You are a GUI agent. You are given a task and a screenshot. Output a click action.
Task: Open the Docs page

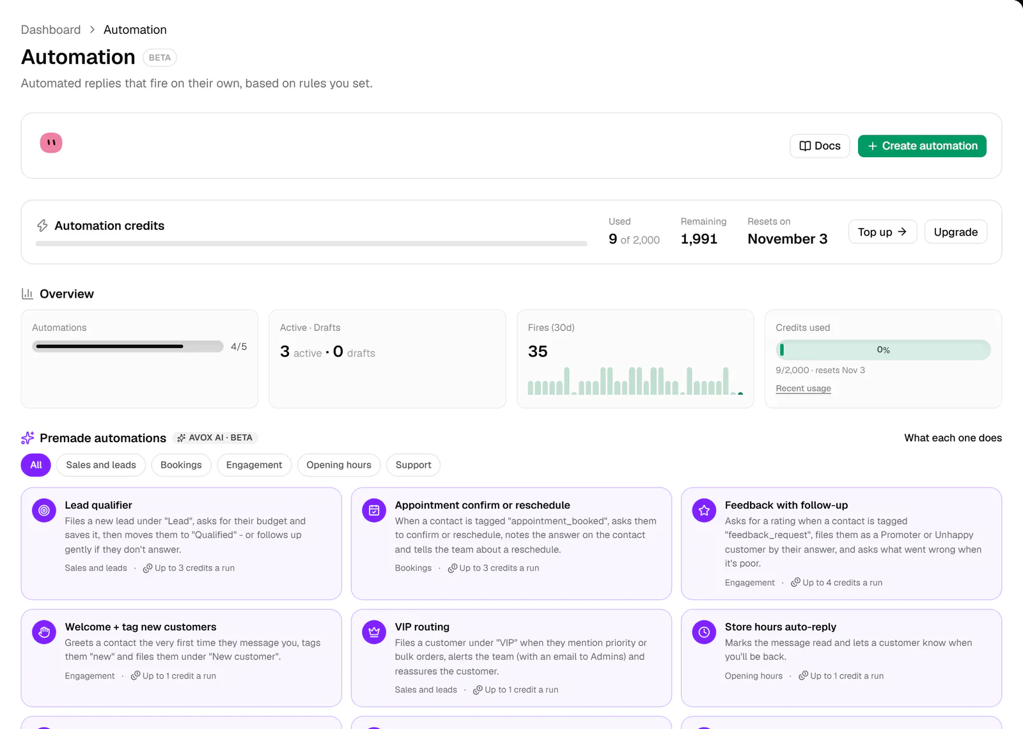pyautogui.click(x=820, y=146)
